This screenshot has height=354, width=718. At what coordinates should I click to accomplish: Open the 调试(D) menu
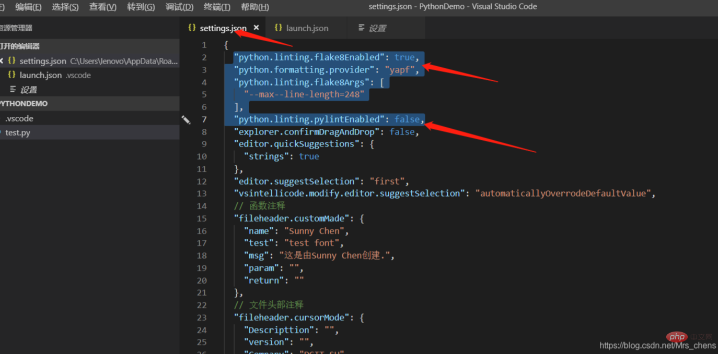coord(179,7)
